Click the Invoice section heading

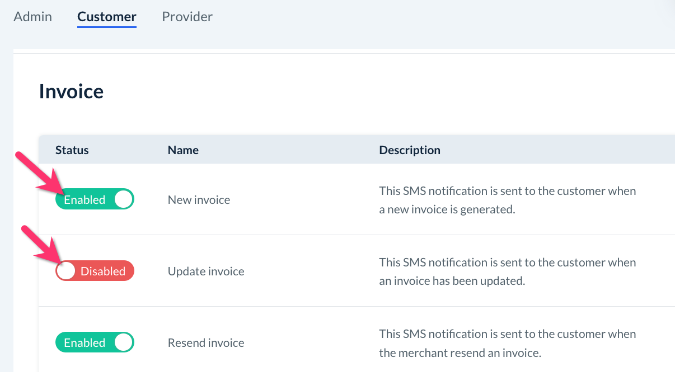(71, 91)
